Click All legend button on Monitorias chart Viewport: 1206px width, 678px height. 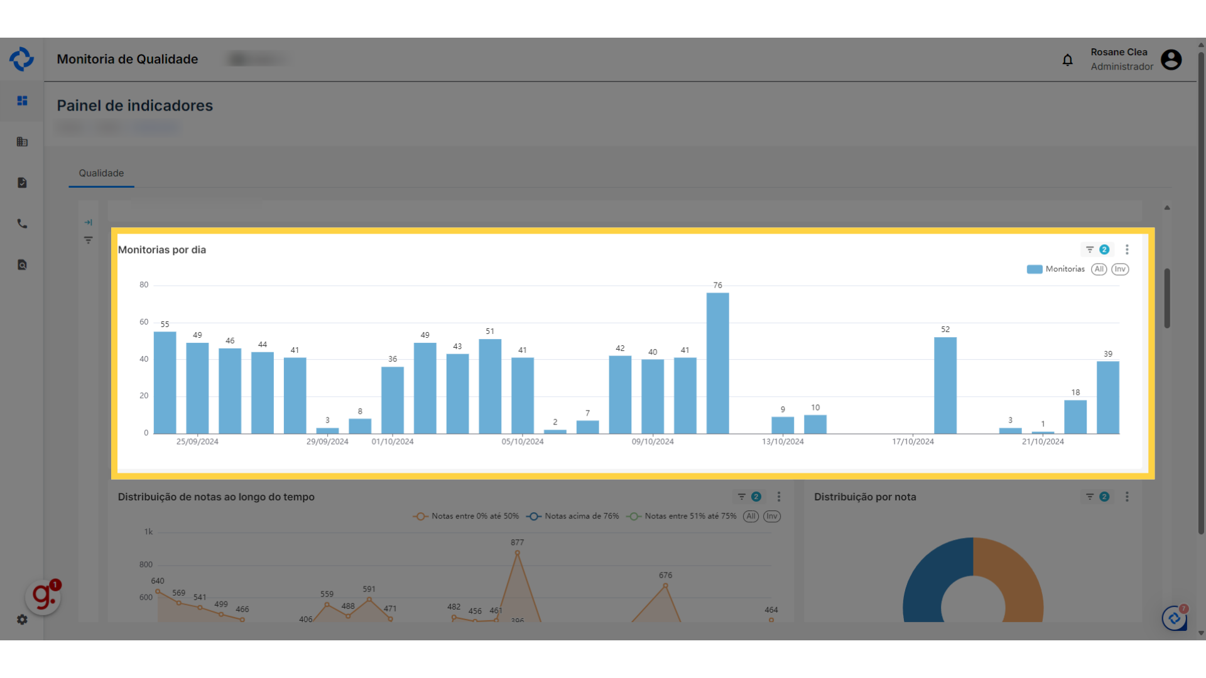pyautogui.click(x=1099, y=269)
